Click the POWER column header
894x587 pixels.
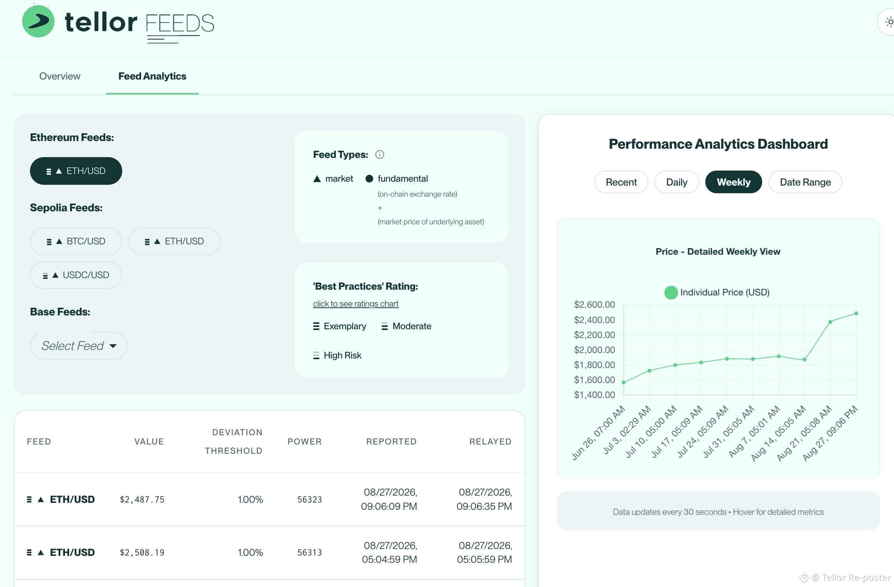[x=304, y=441]
